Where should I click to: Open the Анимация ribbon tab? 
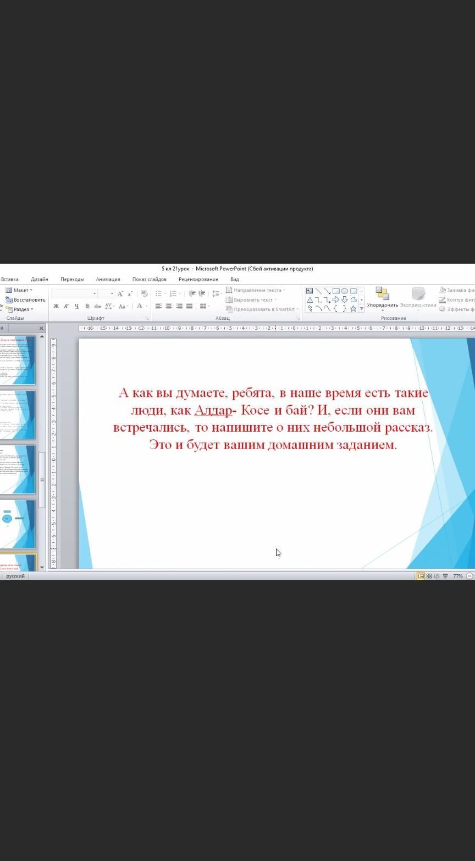tap(108, 279)
